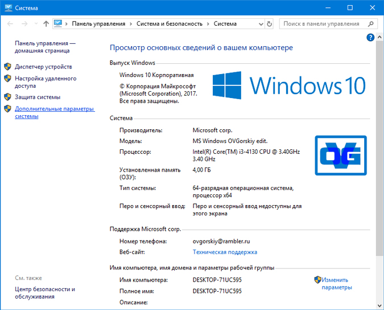This screenshot has width=384, height=310.
Task: Open the recent locations dropdown arrow
Action: (35, 24)
